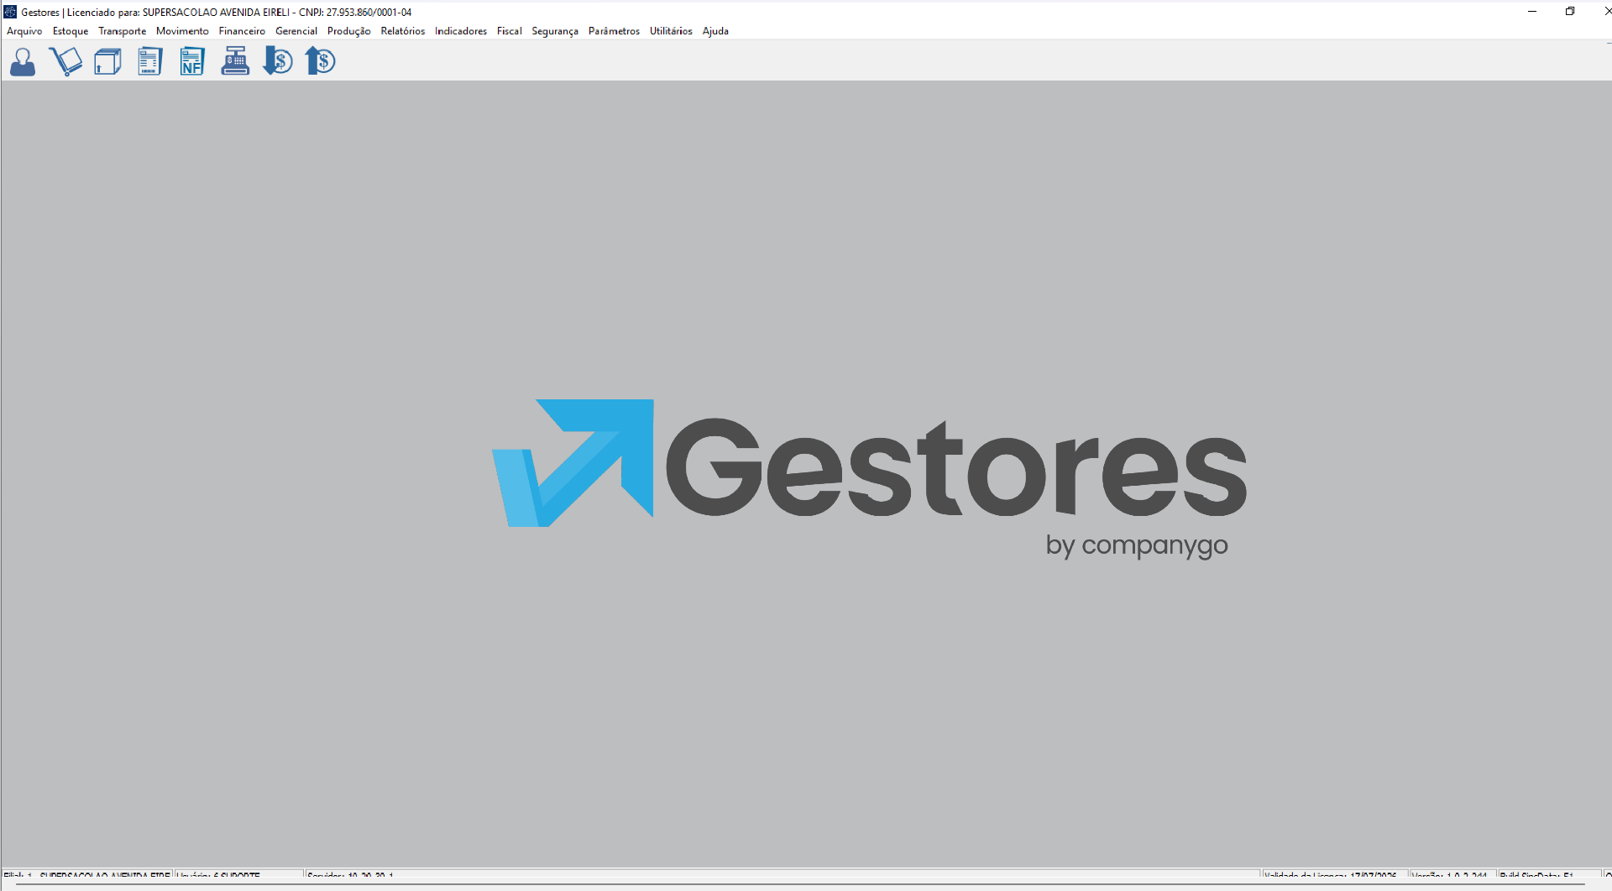Click the Gestores app icon in title bar
The width and height of the screenshot is (1612, 891).
click(10, 12)
